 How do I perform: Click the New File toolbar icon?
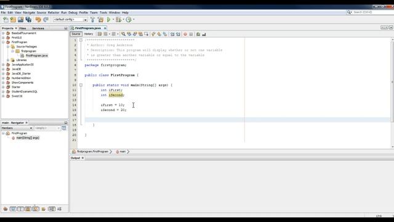(x=6, y=20)
